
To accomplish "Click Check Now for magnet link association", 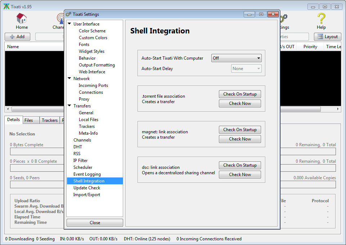I will click(240, 139).
